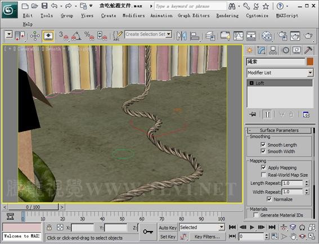
Task: Enable Real-World Map Size checkbox
Action: pos(263,175)
